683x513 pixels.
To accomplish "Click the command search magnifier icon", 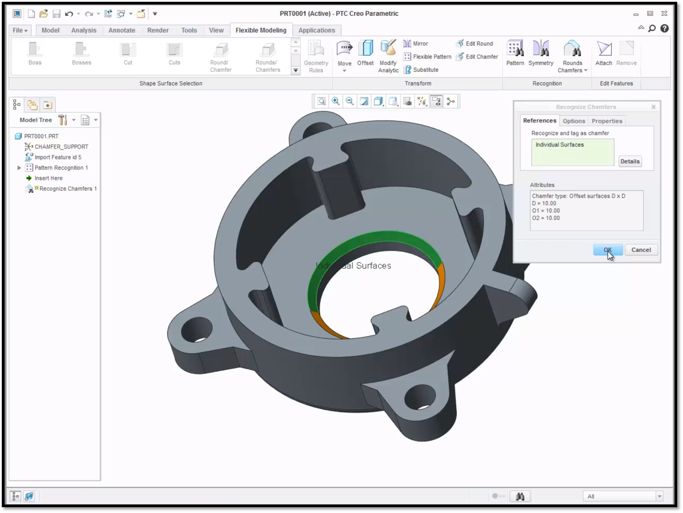I will click(652, 29).
